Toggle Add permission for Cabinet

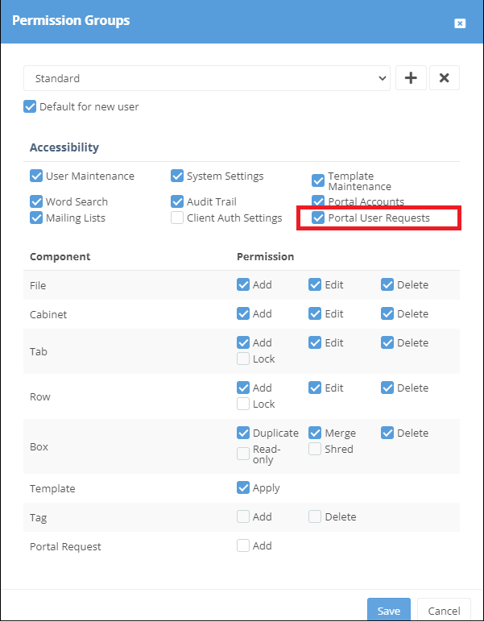(243, 313)
